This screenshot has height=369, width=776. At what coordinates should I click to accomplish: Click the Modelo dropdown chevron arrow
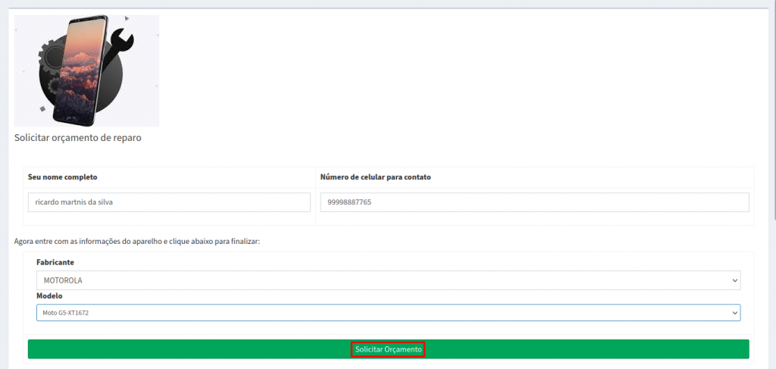[x=734, y=312]
